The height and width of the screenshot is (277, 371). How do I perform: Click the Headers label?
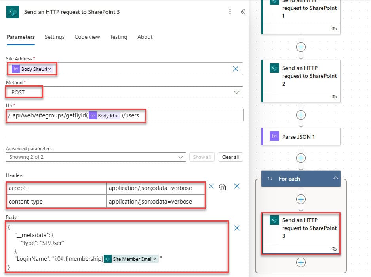[15, 175]
